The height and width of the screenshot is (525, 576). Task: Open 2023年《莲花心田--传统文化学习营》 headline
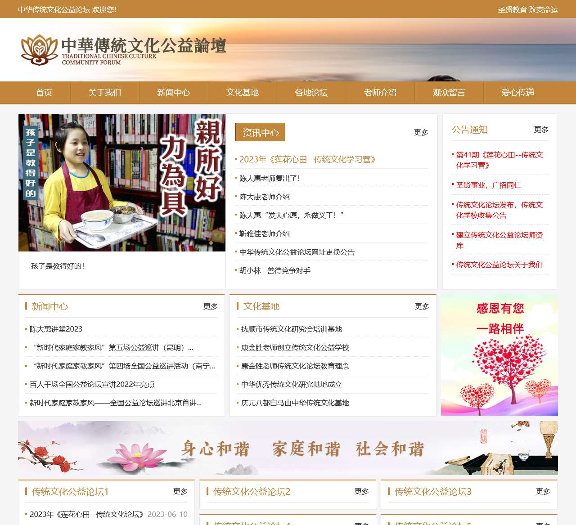tap(307, 160)
